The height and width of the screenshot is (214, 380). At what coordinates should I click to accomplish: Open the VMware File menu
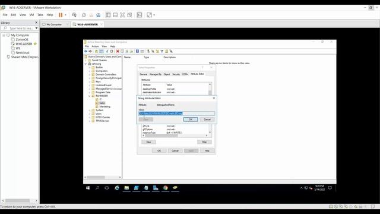tap(5, 15)
